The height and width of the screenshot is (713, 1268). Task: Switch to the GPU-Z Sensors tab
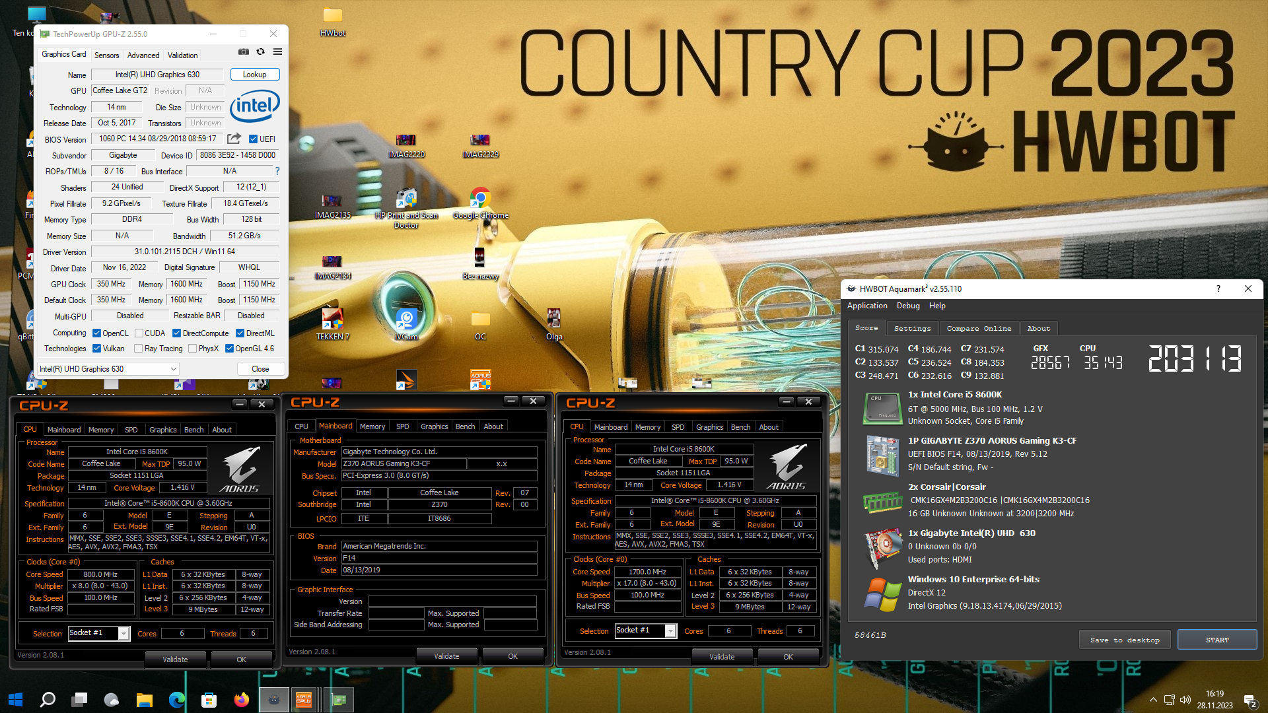(x=106, y=55)
